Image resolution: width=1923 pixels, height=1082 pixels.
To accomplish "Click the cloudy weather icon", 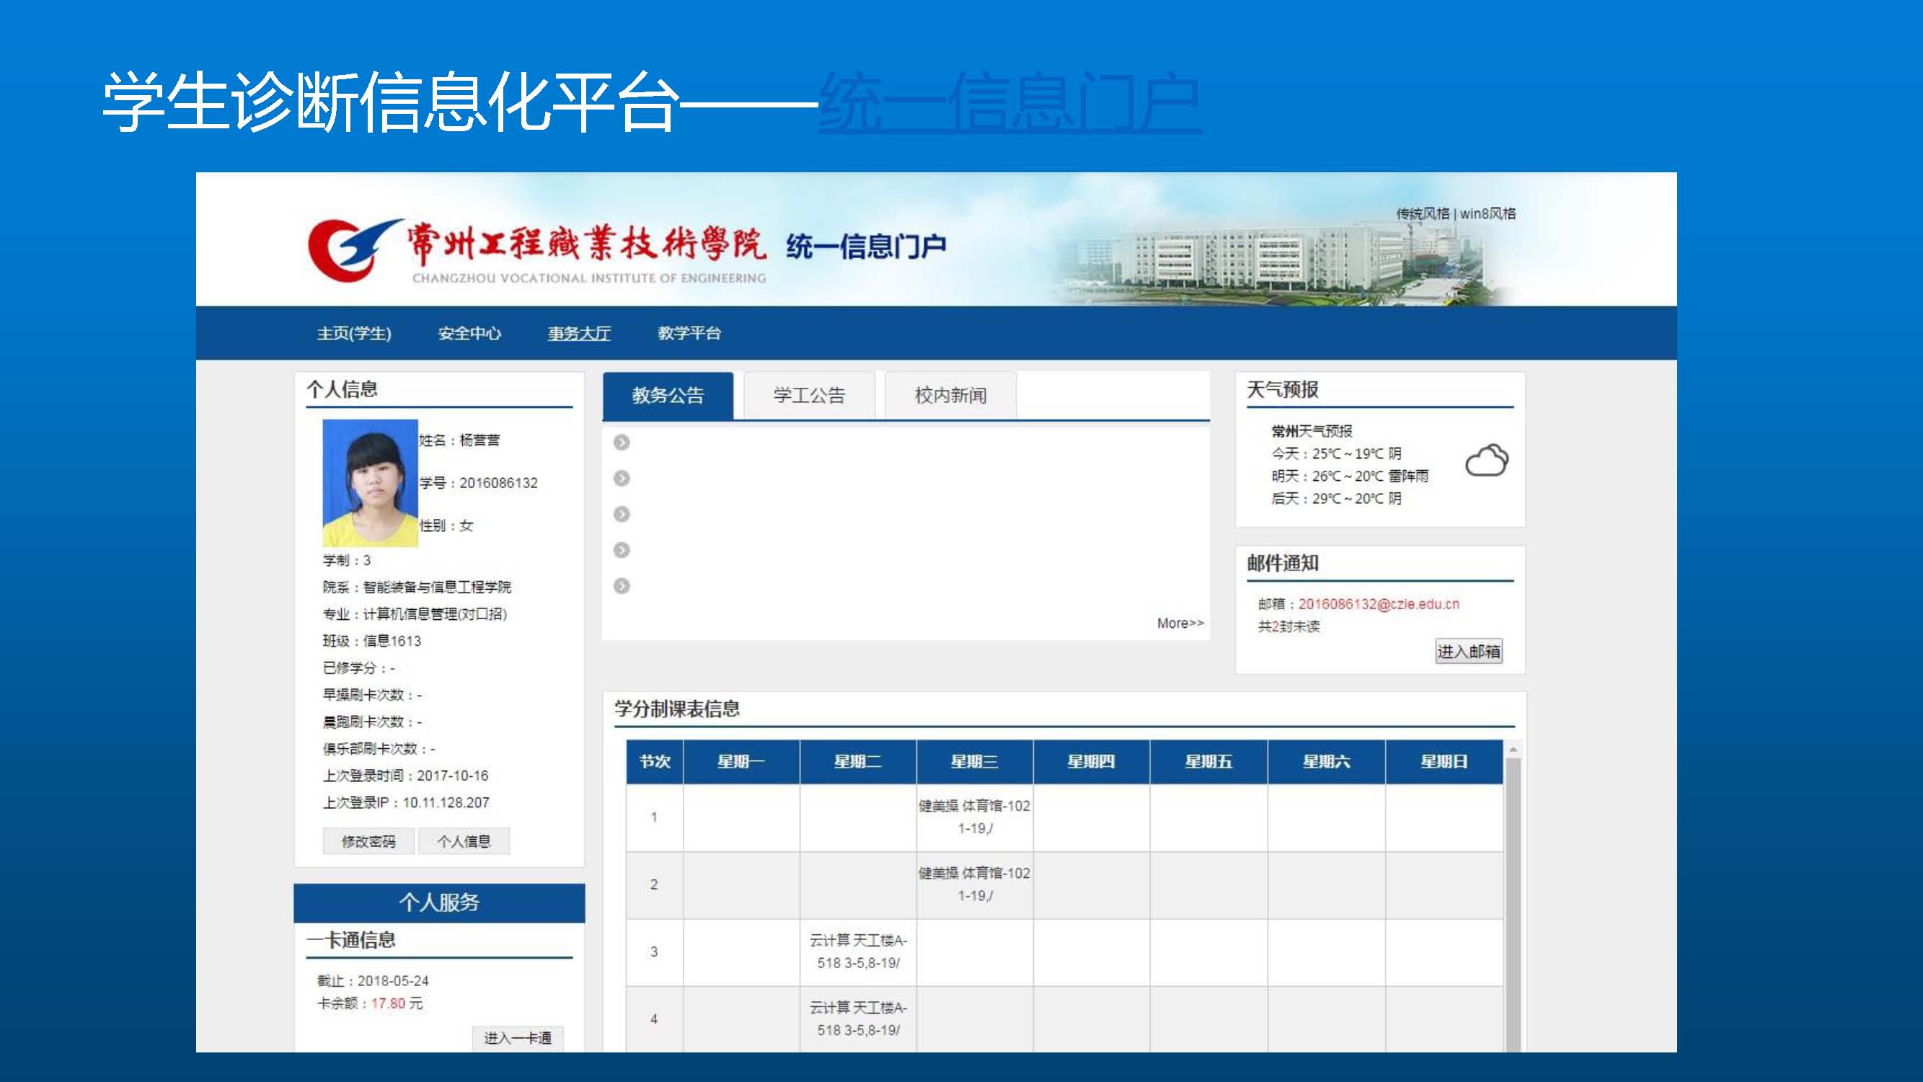I will 1485,461.
